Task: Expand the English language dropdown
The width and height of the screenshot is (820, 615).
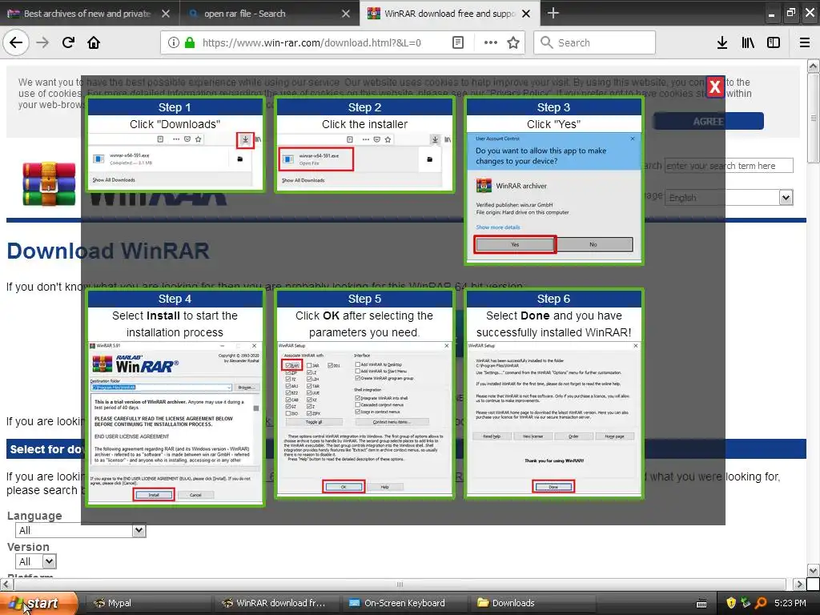Action: point(729,197)
